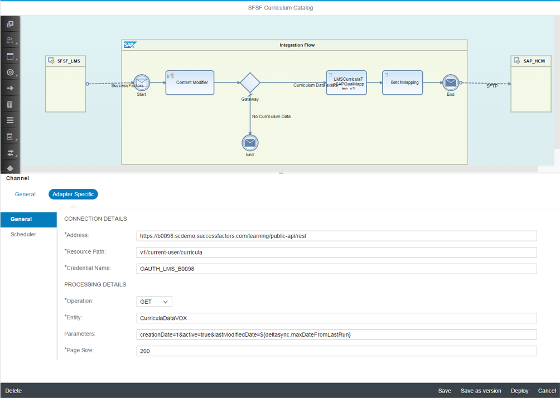
Task: Click Save as version
Action: coord(481,391)
